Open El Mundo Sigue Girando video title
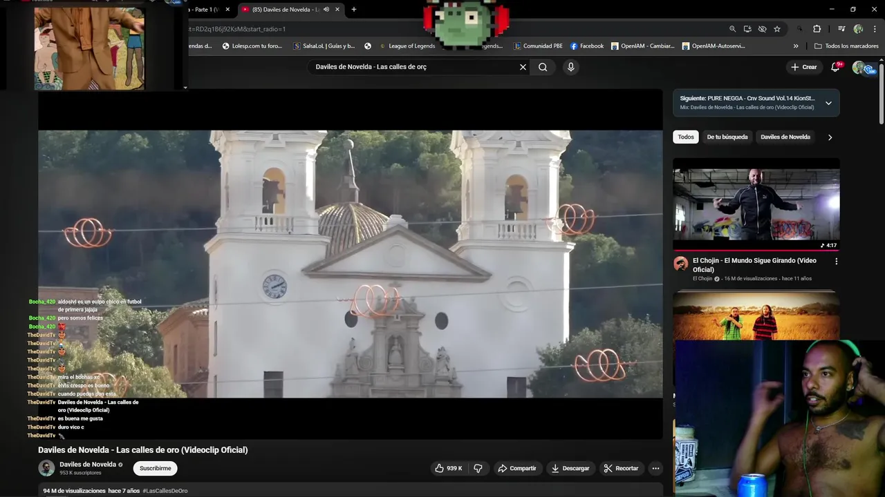This screenshot has height=497, width=885. point(755,265)
